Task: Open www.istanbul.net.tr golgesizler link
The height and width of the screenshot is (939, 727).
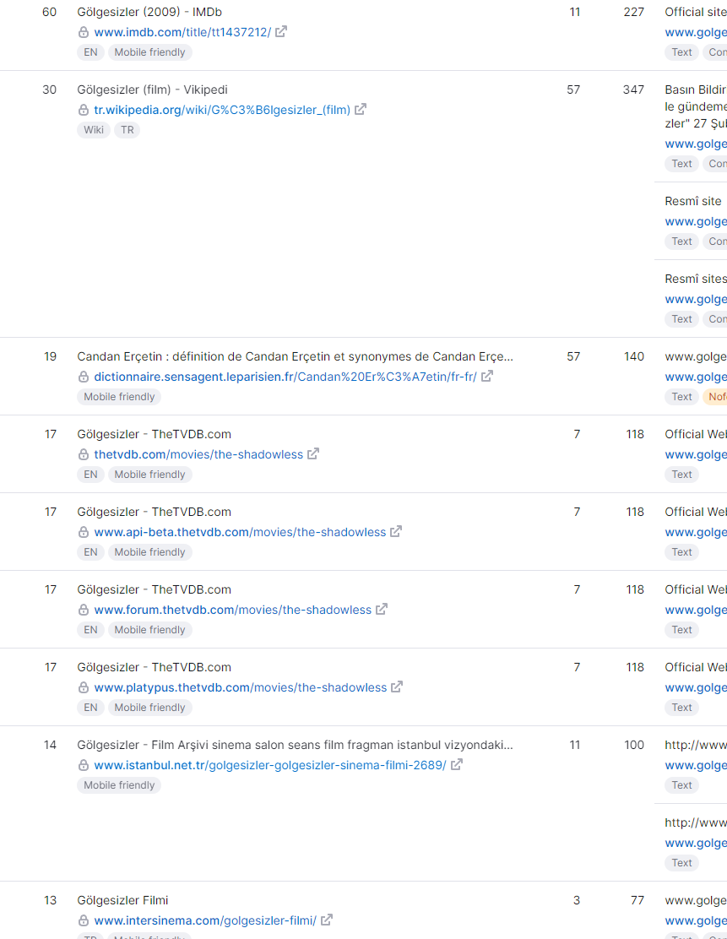Action: pyautogui.click(x=270, y=765)
